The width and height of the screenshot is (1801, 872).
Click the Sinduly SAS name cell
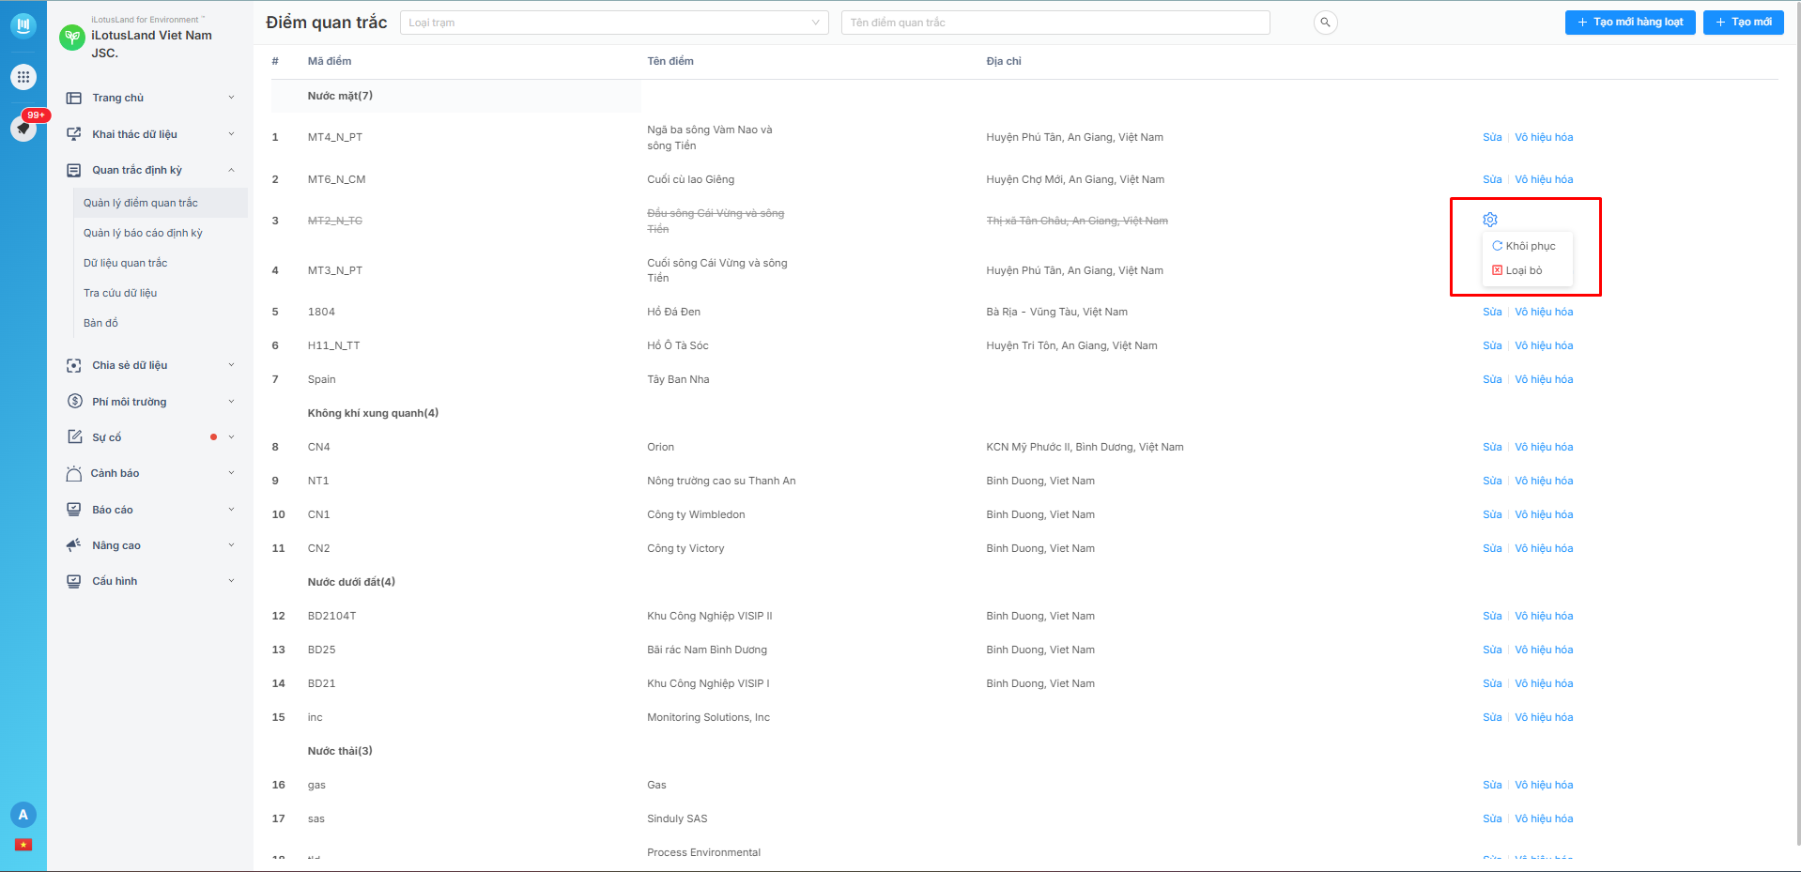[677, 818]
